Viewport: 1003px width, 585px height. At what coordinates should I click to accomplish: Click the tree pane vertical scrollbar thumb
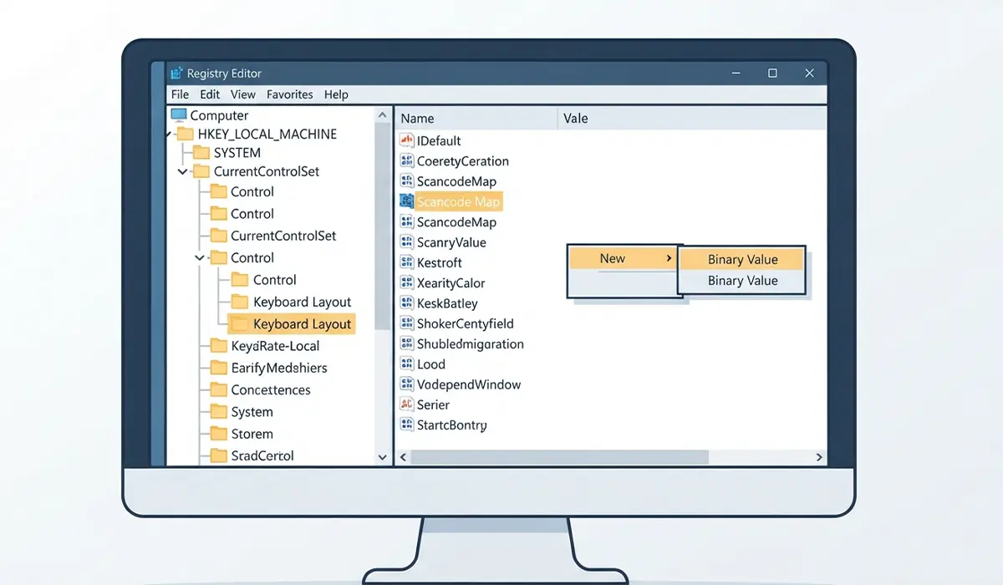click(382, 226)
